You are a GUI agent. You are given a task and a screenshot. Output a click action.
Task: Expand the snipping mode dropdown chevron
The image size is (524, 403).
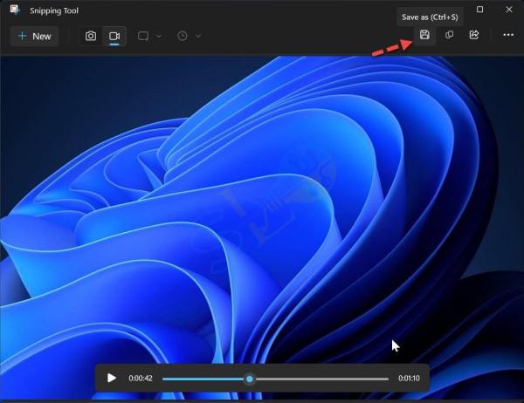[x=159, y=36]
